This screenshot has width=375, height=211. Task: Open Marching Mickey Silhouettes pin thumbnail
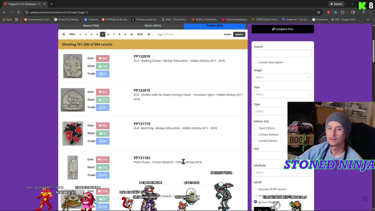[73, 133]
